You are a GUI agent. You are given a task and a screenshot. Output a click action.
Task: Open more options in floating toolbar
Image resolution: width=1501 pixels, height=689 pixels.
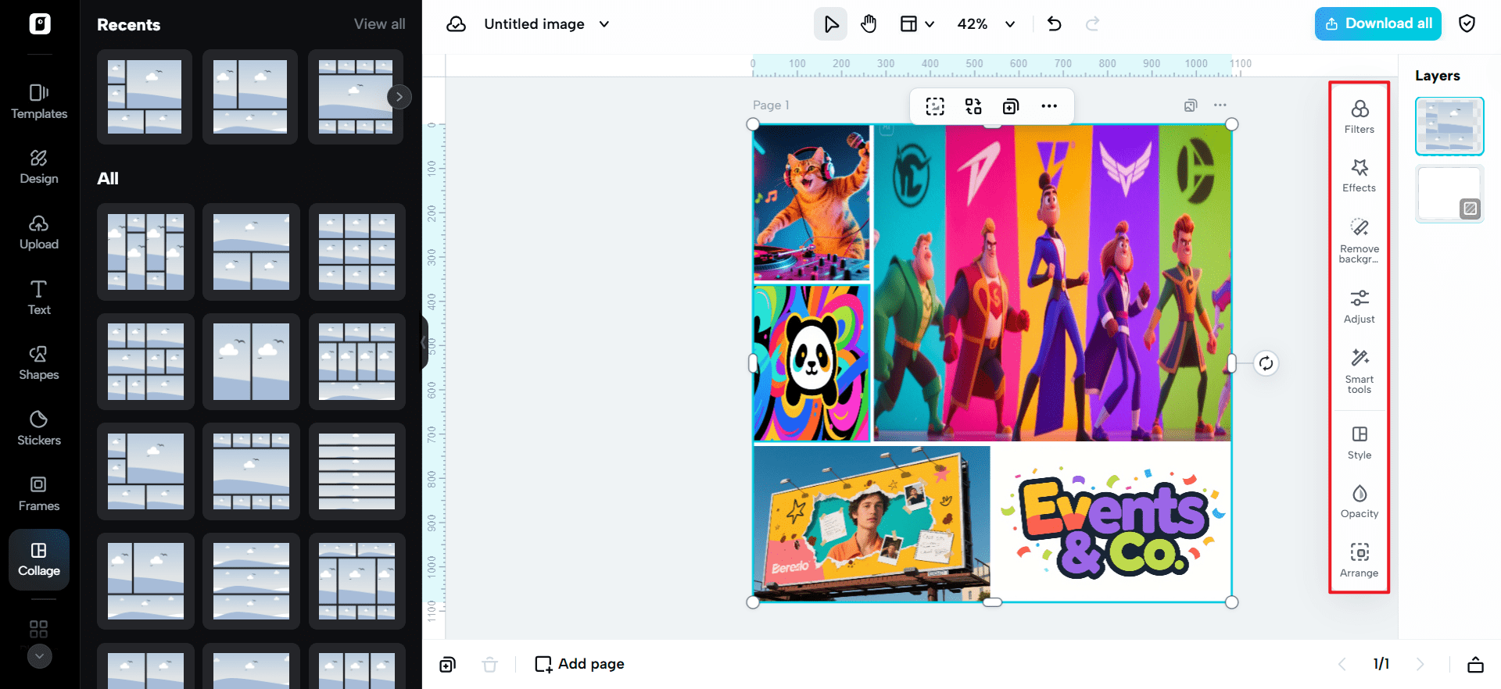point(1049,106)
